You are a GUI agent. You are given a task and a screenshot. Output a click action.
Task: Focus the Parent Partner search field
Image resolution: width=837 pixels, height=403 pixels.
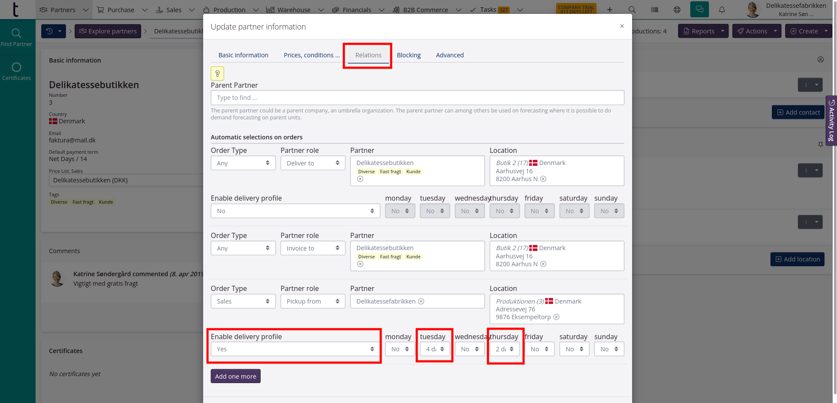tap(417, 98)
